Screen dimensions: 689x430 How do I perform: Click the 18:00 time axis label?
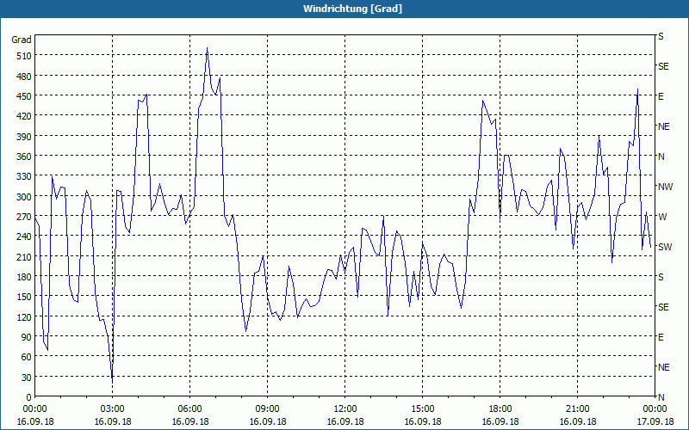click(500, 409)
